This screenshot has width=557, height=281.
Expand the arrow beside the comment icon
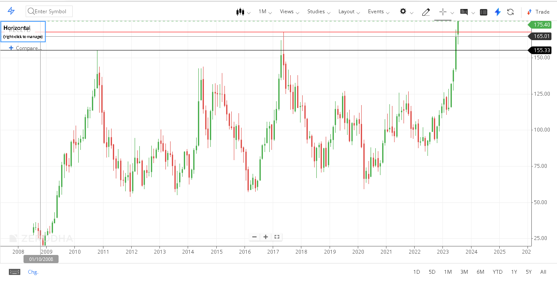point(473,12)
